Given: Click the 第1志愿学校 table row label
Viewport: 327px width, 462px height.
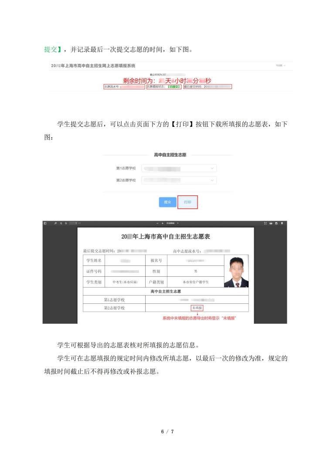Looking at the screenshot, I should (114, 300).
